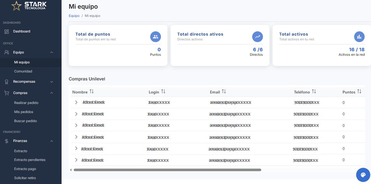Select Realizar pedido menu item

[26, 103]
